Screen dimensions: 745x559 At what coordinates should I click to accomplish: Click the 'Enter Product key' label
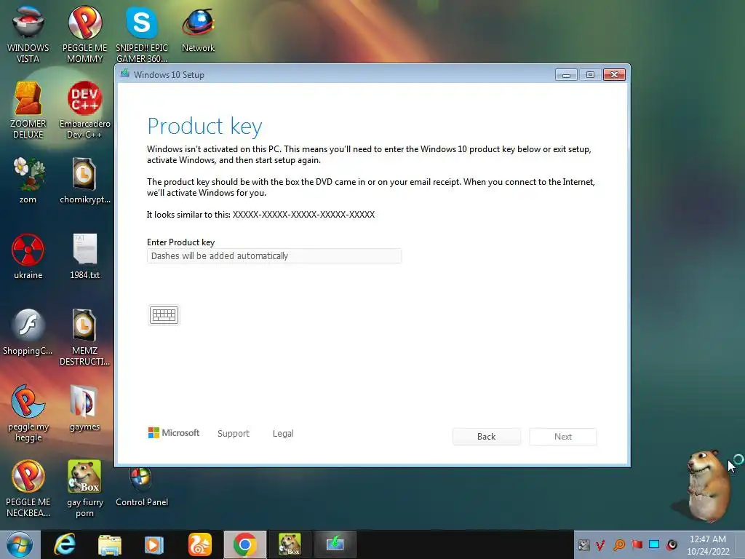pyautogui.click(x=181, y=242)
